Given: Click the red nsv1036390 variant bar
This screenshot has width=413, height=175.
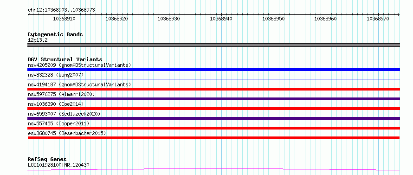Looking at the screenshot, I should tap(213, 109).
